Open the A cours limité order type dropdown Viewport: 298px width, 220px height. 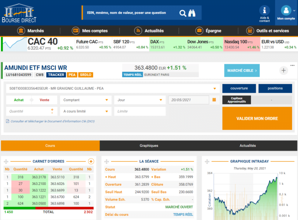click(x=85, y=111)
